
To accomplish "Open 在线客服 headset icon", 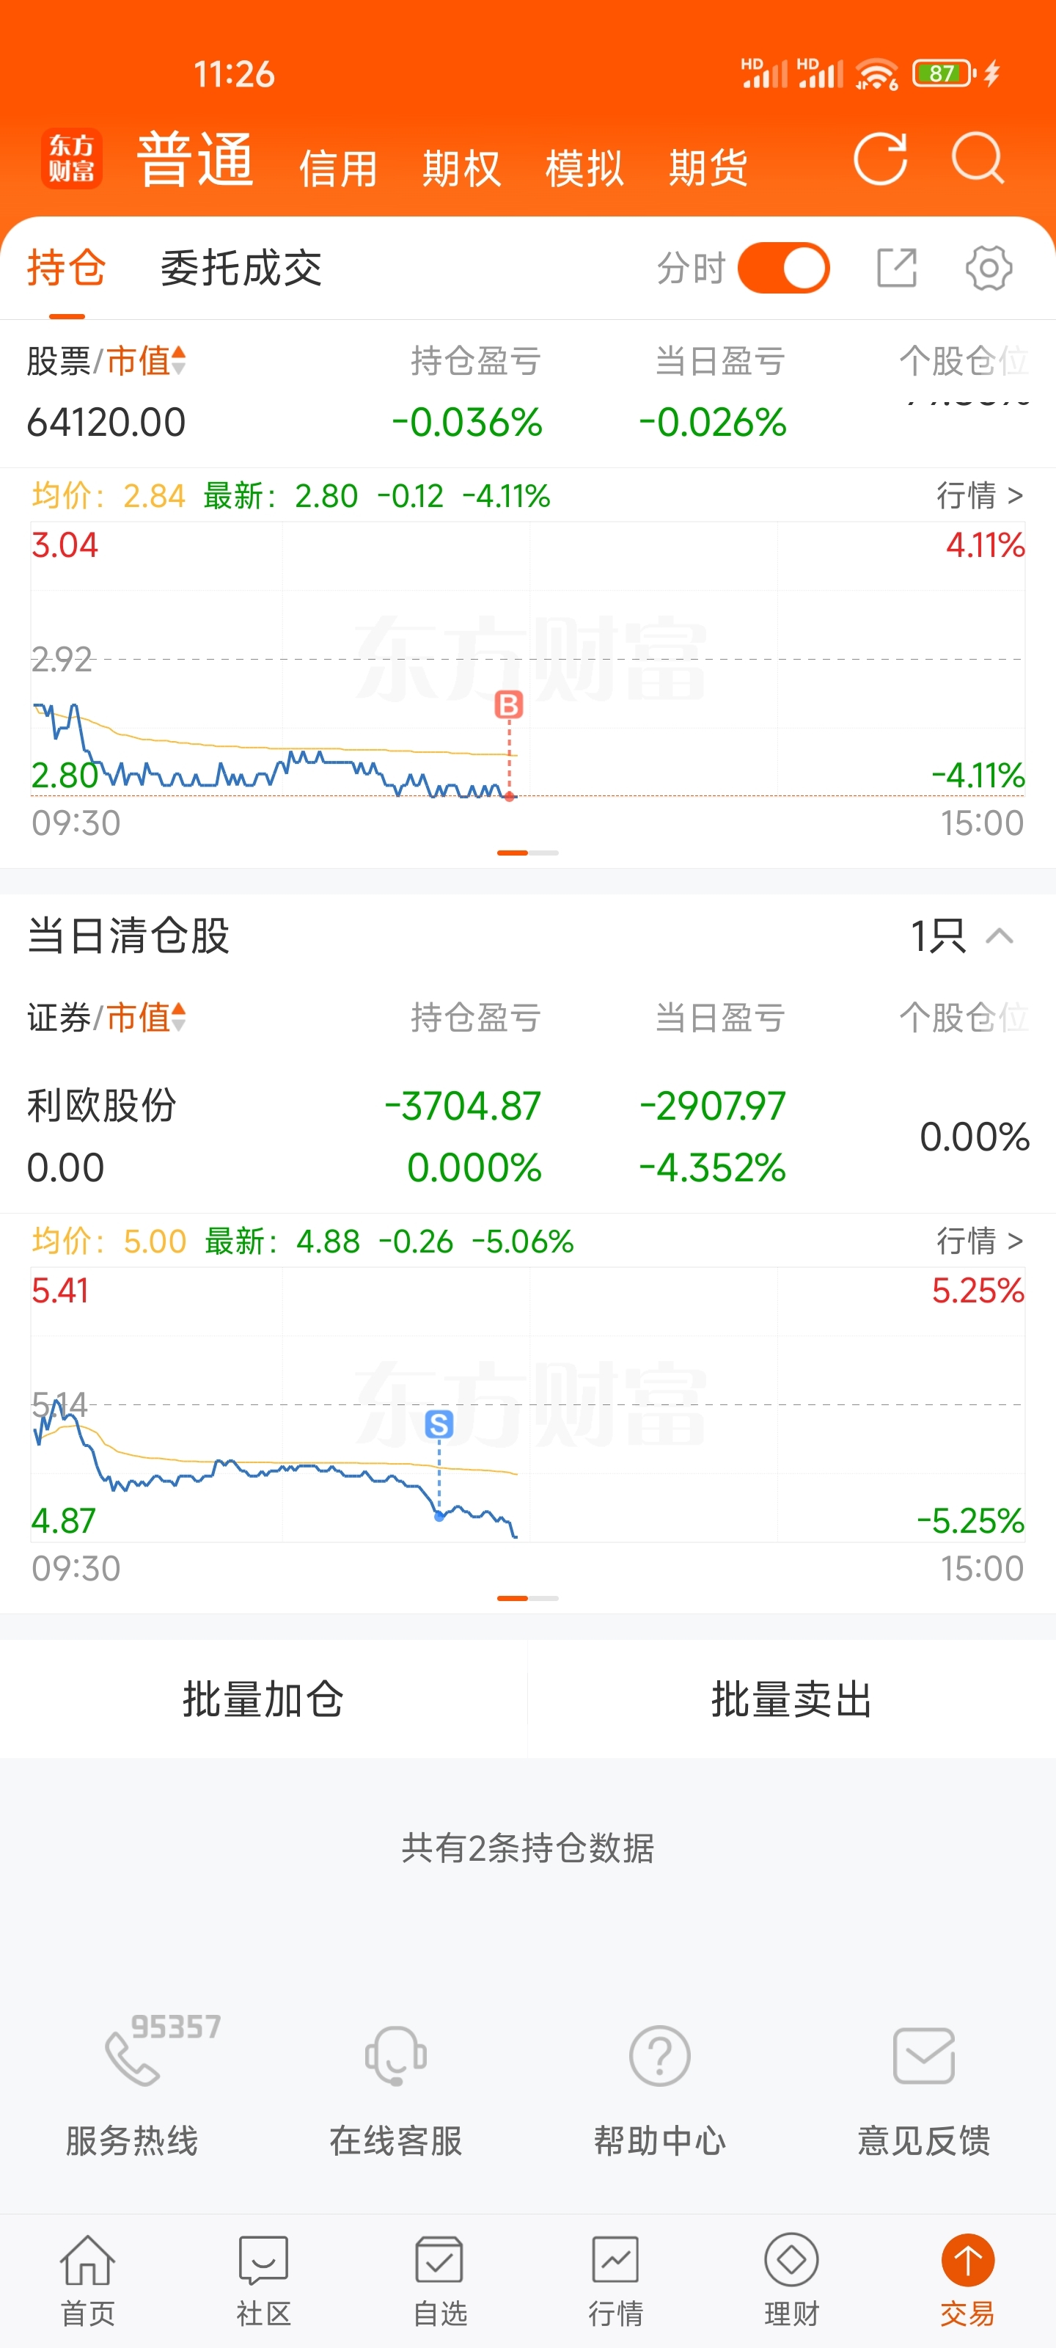I will tap(395, 2055).
